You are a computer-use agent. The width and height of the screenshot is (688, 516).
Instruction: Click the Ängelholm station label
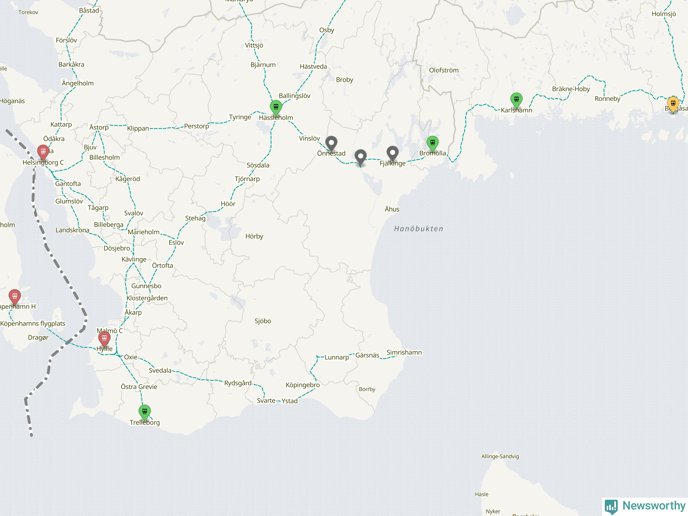click(77, 83)
